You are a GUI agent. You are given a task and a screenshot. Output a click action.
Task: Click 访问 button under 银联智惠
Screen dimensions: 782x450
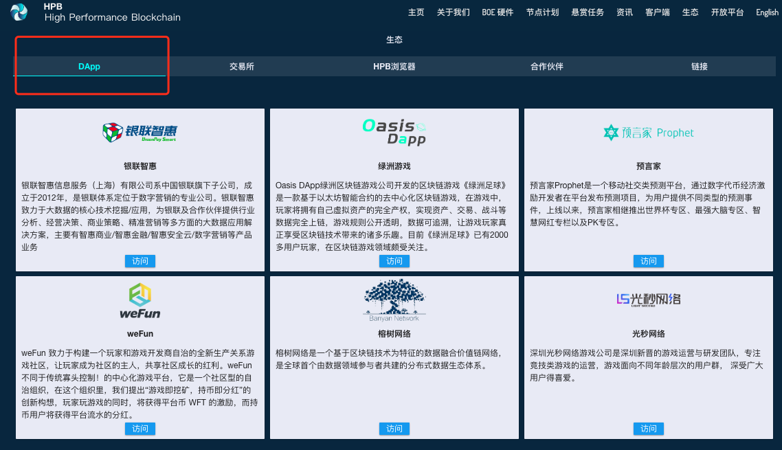pyautogui.click(x=140, y=261)
